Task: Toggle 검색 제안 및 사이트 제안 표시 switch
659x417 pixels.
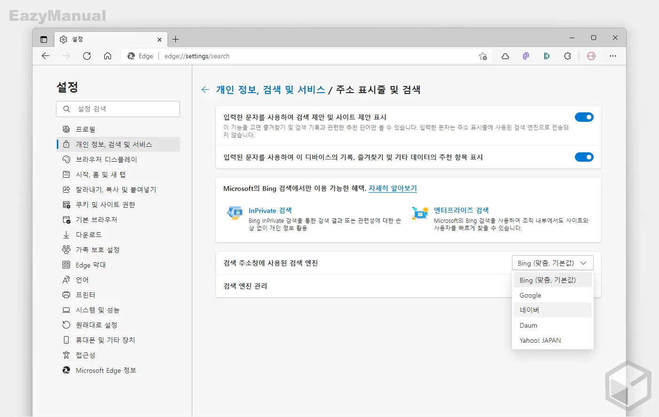Action: pyautogui.click(x=584, y=117)
